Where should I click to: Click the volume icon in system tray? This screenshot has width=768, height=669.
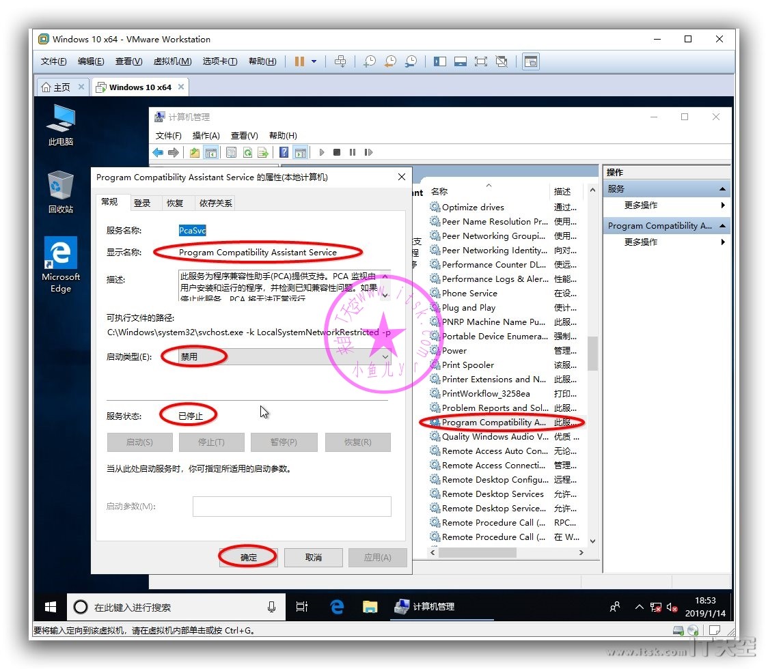672,608
